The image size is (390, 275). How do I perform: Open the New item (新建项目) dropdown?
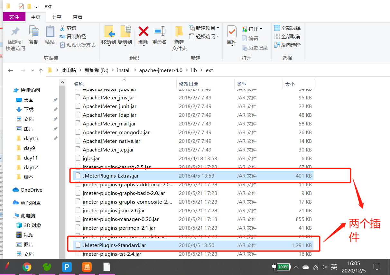tap(204, 28)
